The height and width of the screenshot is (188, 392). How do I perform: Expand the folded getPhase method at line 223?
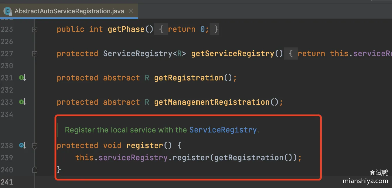[x=35, y=29]
